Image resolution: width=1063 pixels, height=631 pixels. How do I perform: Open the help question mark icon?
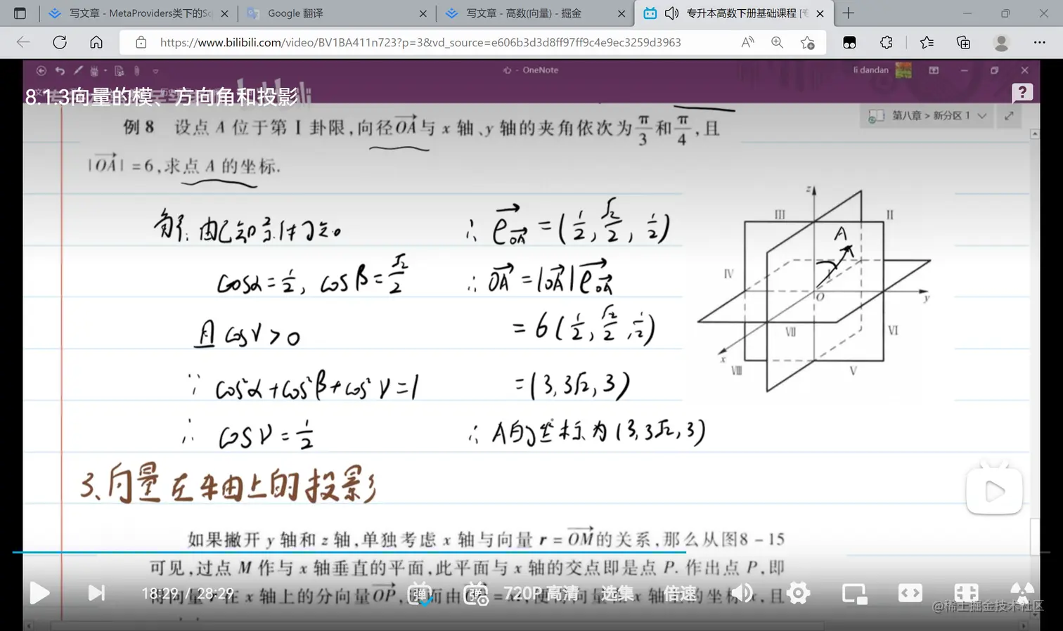pyautogui.click(x=1022, y=92)
